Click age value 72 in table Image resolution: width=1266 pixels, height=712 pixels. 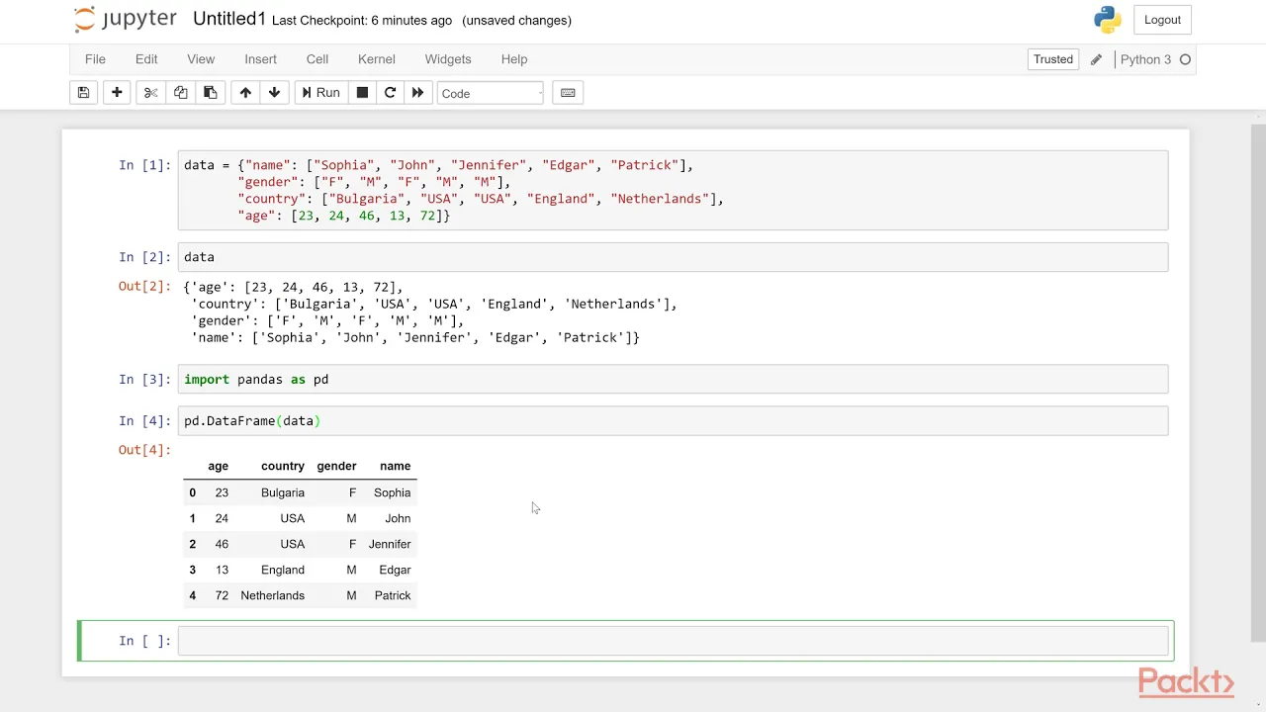tap(222, 595)
